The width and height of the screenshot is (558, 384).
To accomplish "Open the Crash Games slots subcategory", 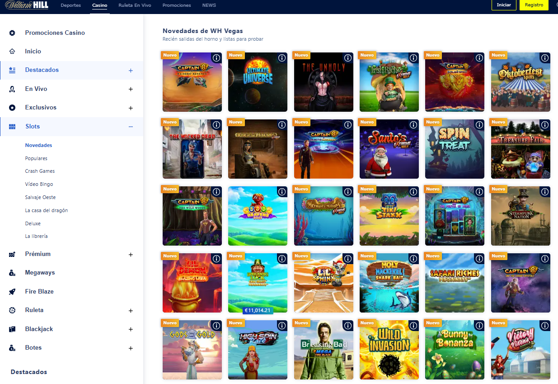I will pos(40,171).
